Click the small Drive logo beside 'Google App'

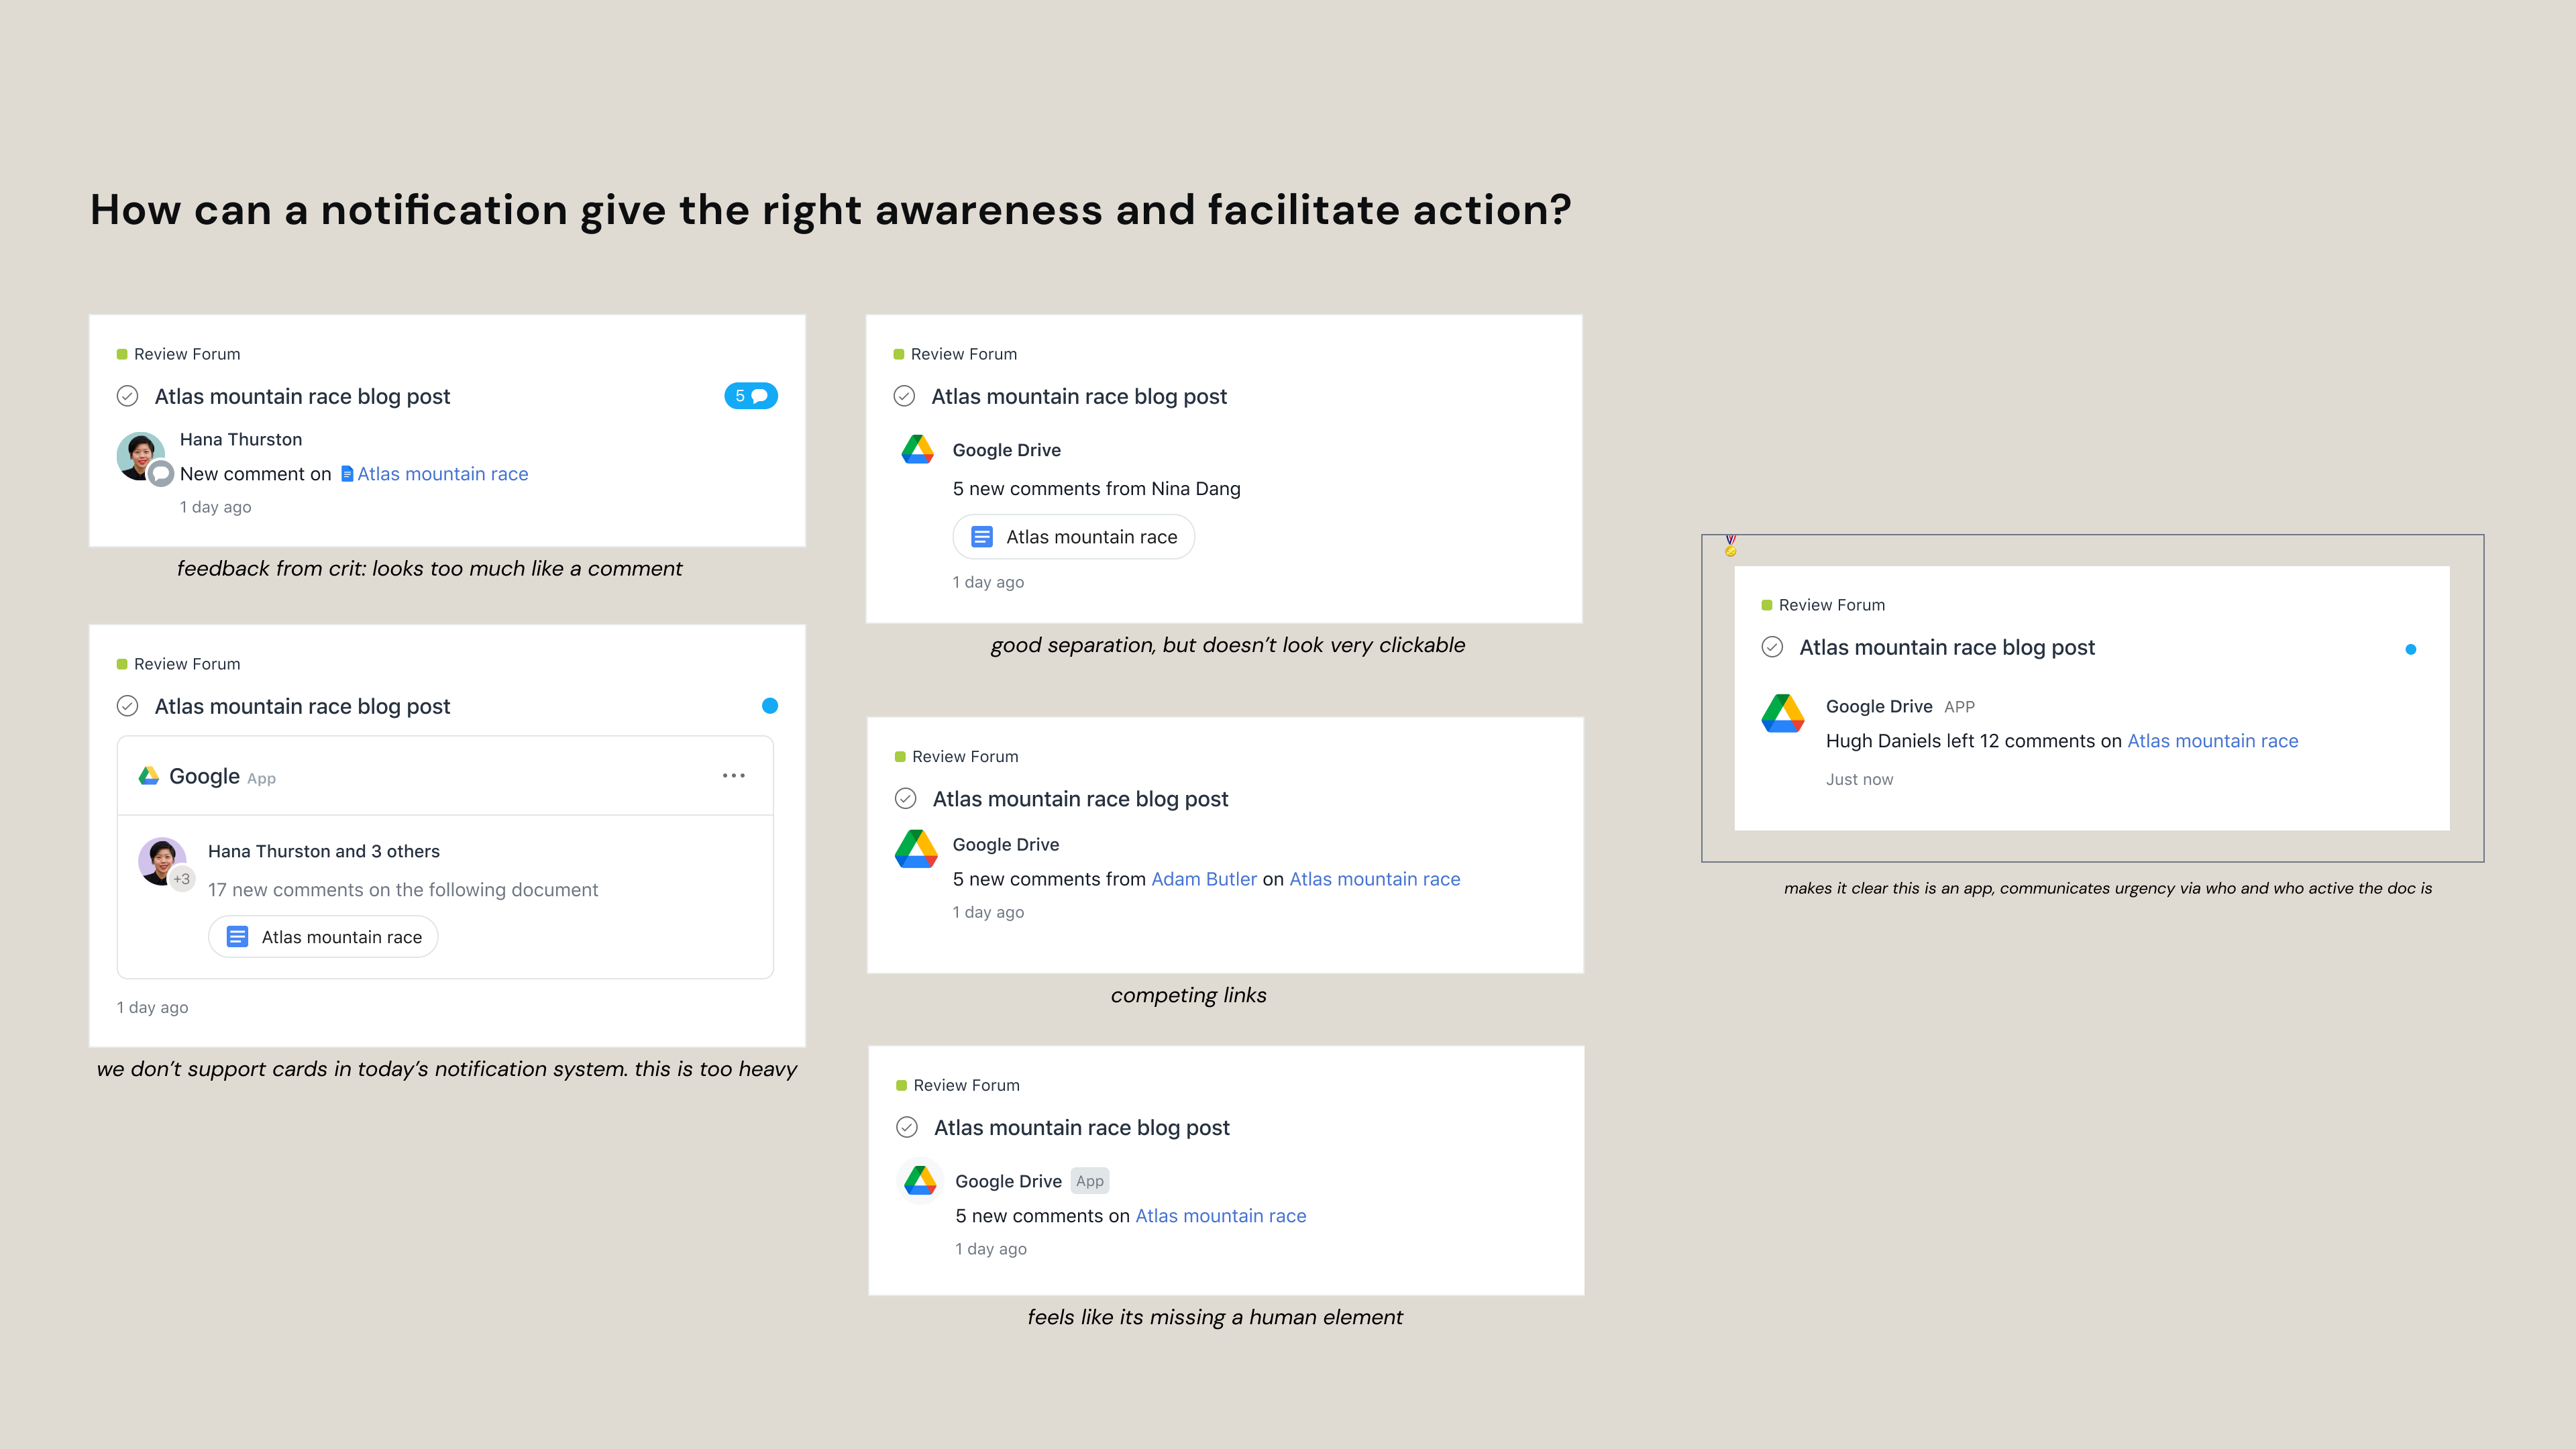point(149,776)
